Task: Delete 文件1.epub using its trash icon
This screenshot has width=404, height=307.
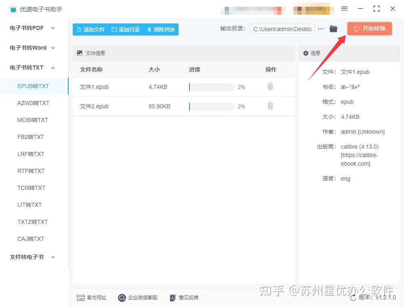Action: click(270, 86)
